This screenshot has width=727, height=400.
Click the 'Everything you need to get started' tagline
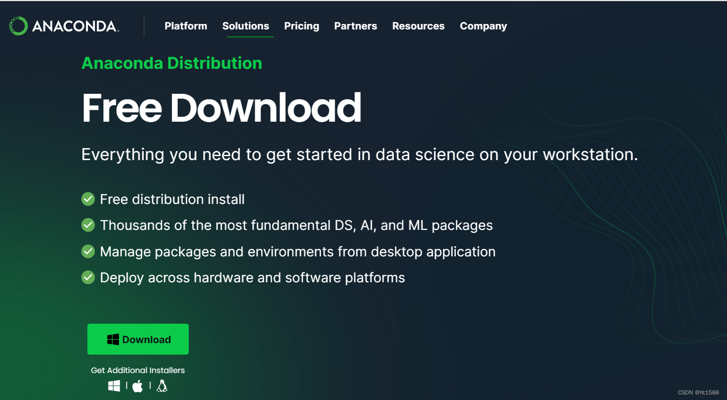[x=360, y=154]
